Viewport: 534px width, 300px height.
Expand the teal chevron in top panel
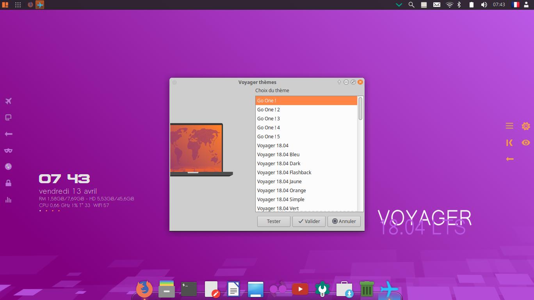(399, 5)
